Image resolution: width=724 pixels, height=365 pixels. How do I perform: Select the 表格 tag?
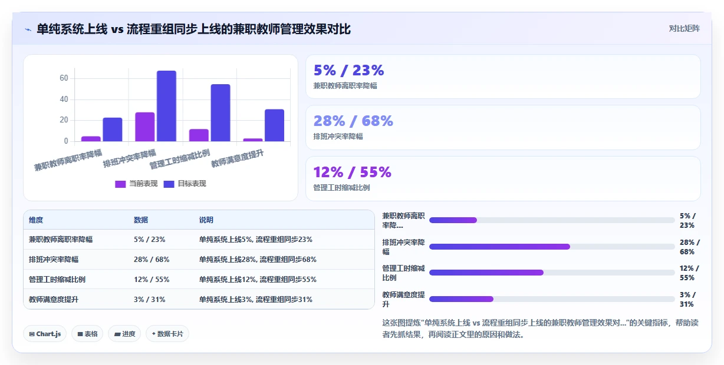[x=87, y=334]
